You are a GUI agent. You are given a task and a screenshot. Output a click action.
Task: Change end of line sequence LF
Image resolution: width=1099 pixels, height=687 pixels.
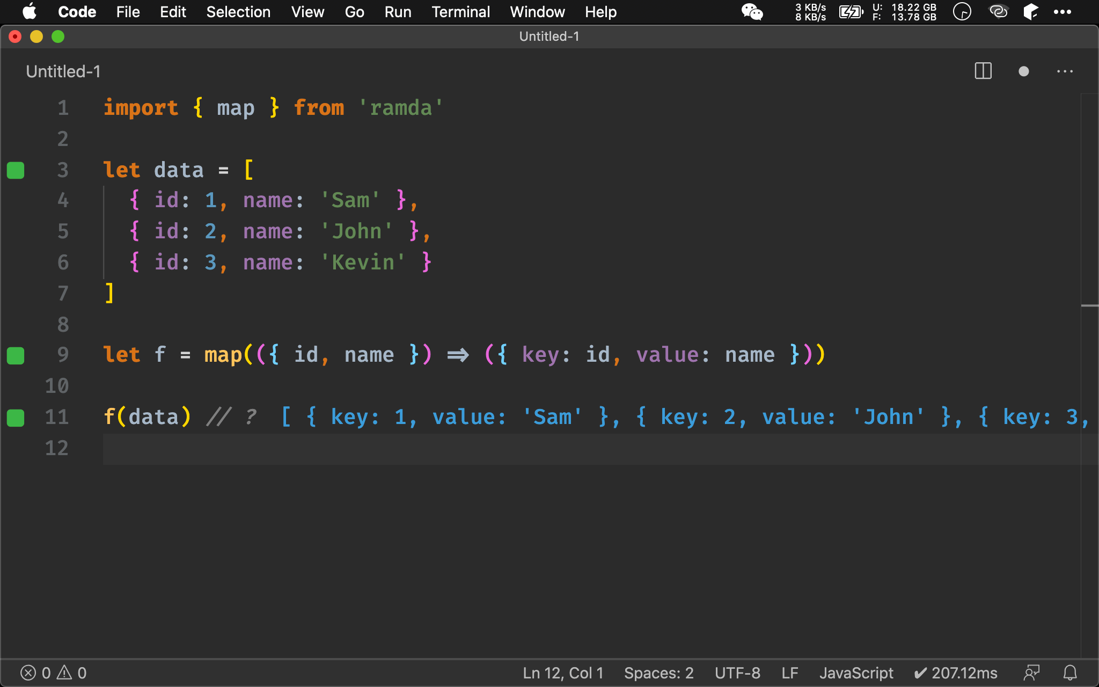point(789,673)
